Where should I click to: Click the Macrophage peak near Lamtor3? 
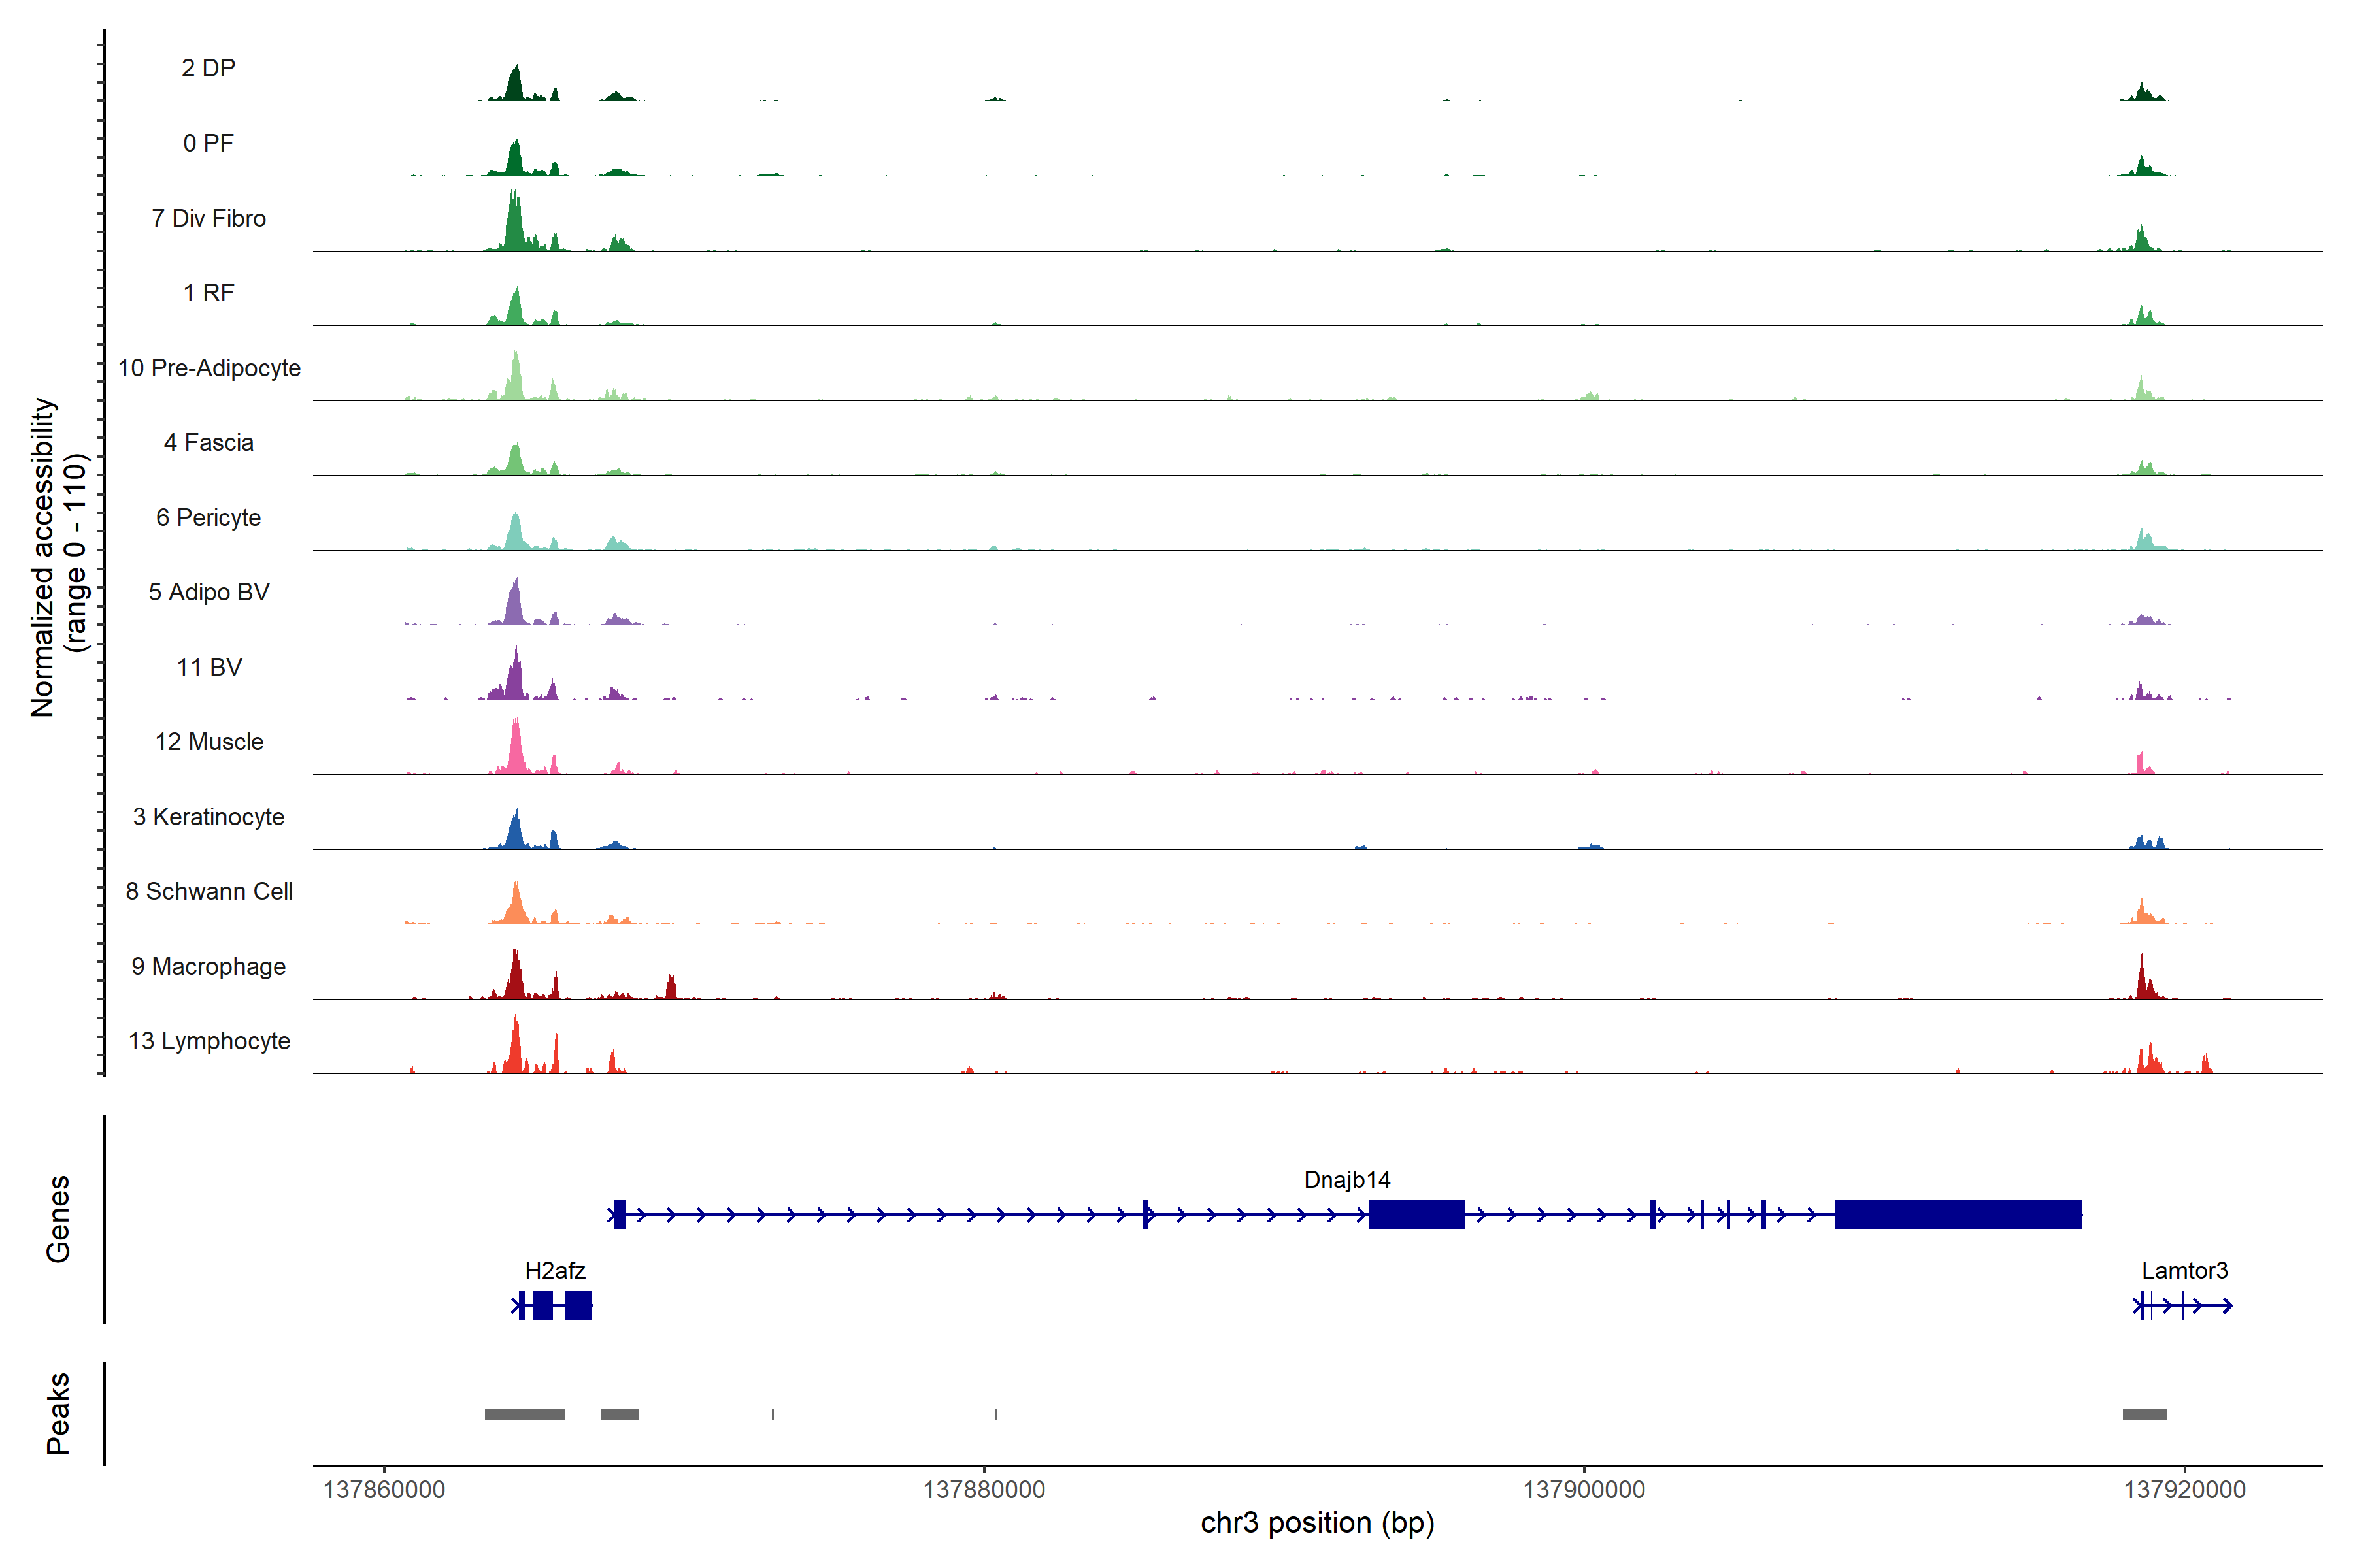(x=2142, y=980)
